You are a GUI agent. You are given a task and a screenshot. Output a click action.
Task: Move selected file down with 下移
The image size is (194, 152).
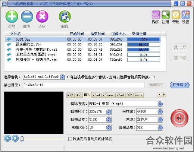[180, 58]
